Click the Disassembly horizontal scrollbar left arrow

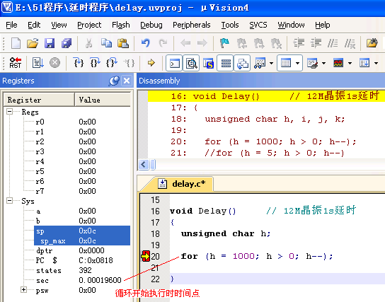pos(144,165)
